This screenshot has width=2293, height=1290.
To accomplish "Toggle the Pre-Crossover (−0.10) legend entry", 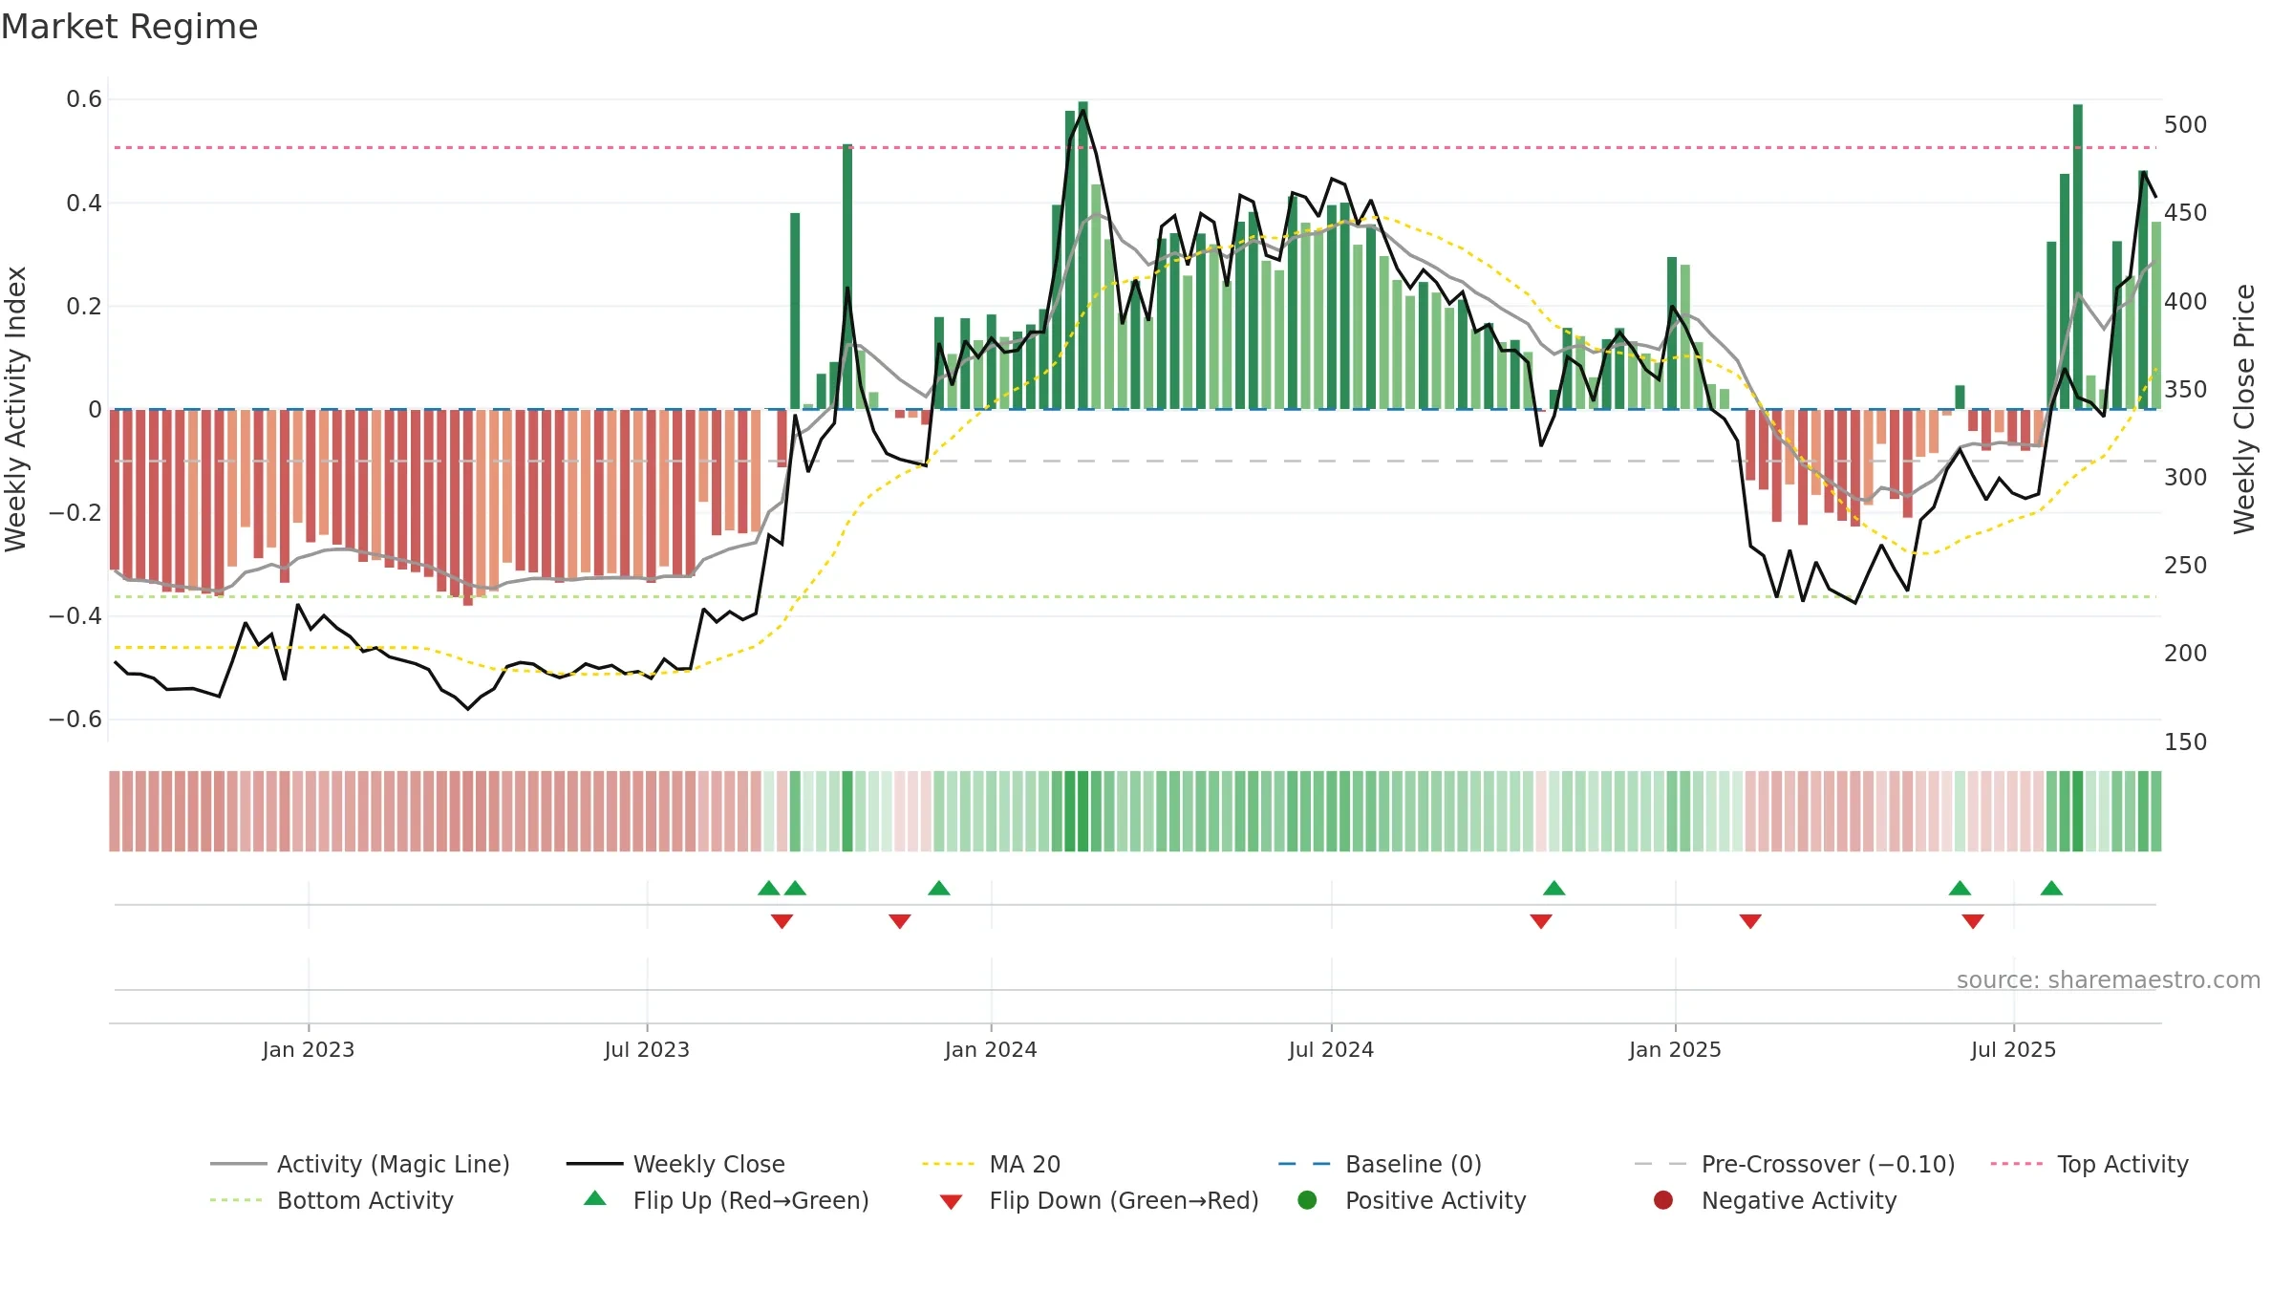I will pyautogui.click(x=1794, y=1164).
